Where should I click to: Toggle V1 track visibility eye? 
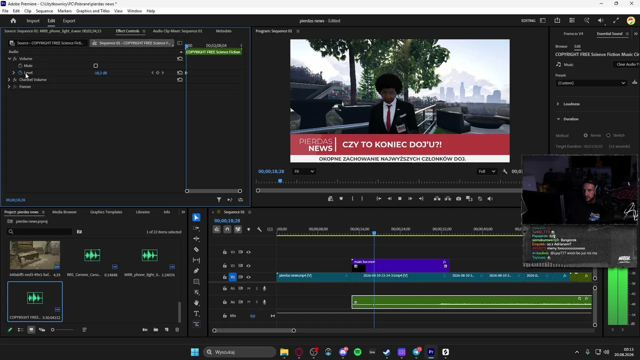(x=248, y=277)
